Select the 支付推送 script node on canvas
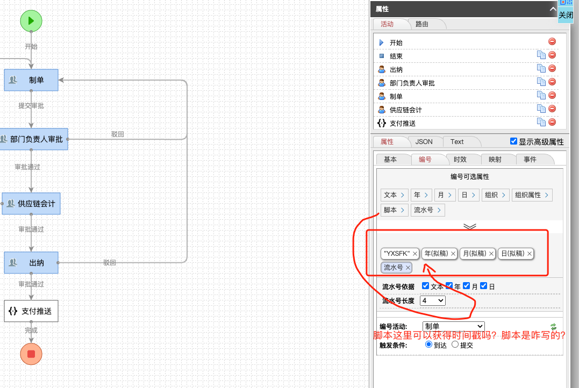 [31, 311]
